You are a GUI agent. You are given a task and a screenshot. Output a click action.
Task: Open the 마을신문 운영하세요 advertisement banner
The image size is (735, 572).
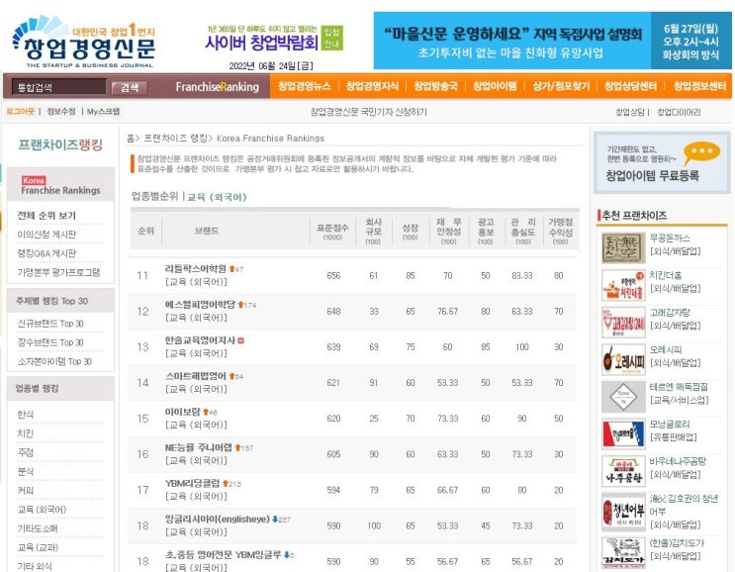point(552,41)
